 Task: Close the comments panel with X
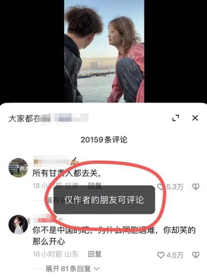pyautogui.click(x=195, y=118)
